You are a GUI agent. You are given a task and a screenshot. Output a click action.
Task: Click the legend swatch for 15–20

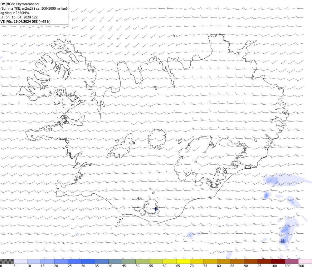(47, 261)
